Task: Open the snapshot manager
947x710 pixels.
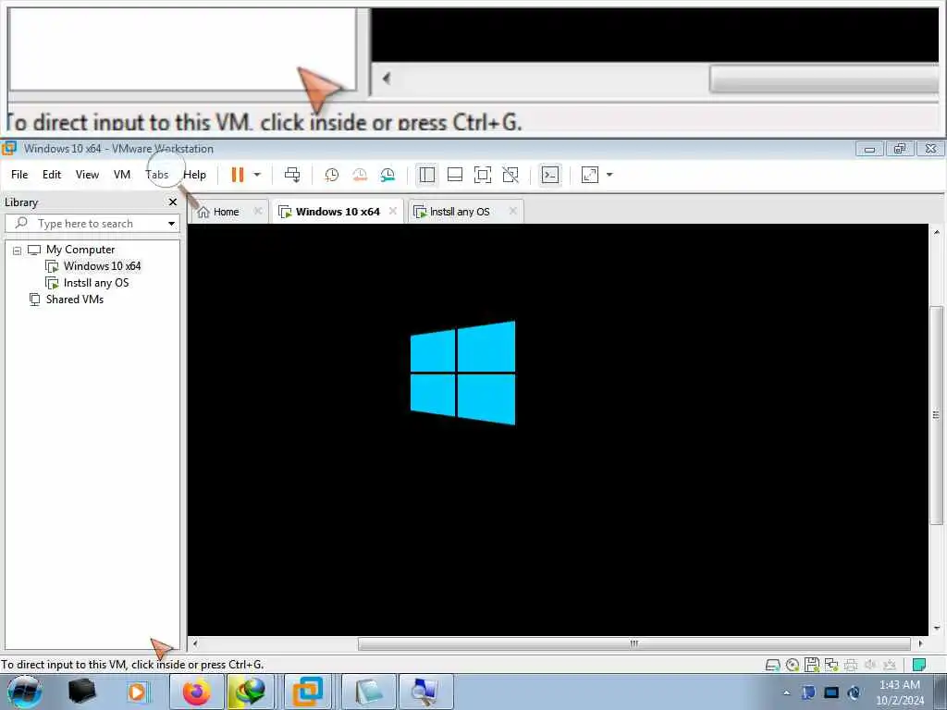Action: [x=387, y=175]
